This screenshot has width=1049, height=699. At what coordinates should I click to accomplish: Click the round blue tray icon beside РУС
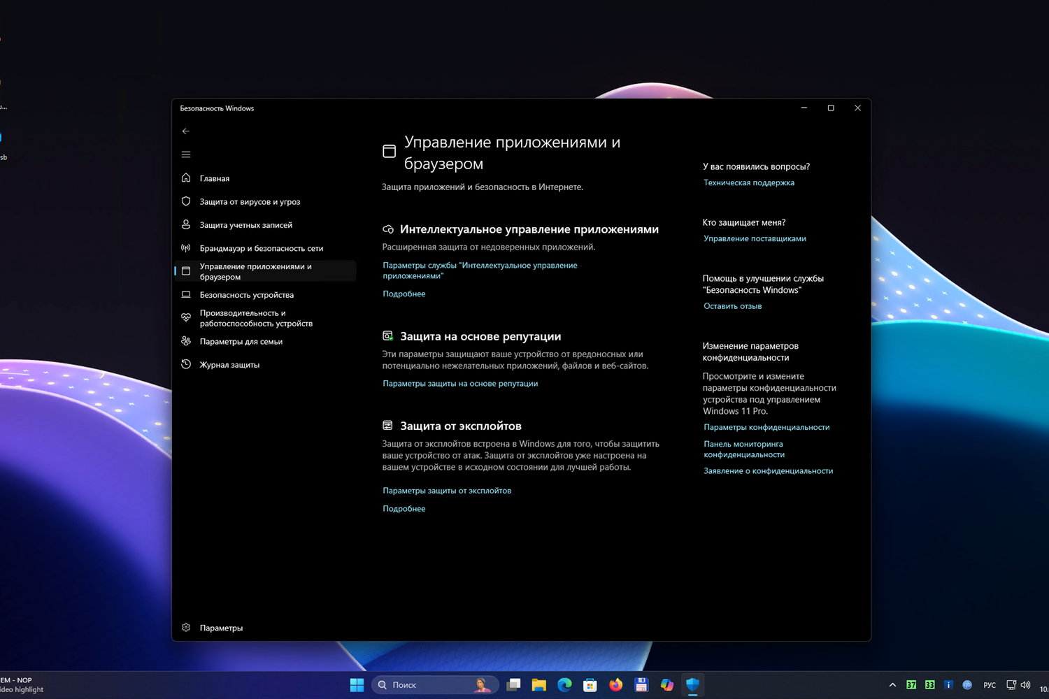click(967, 685)
